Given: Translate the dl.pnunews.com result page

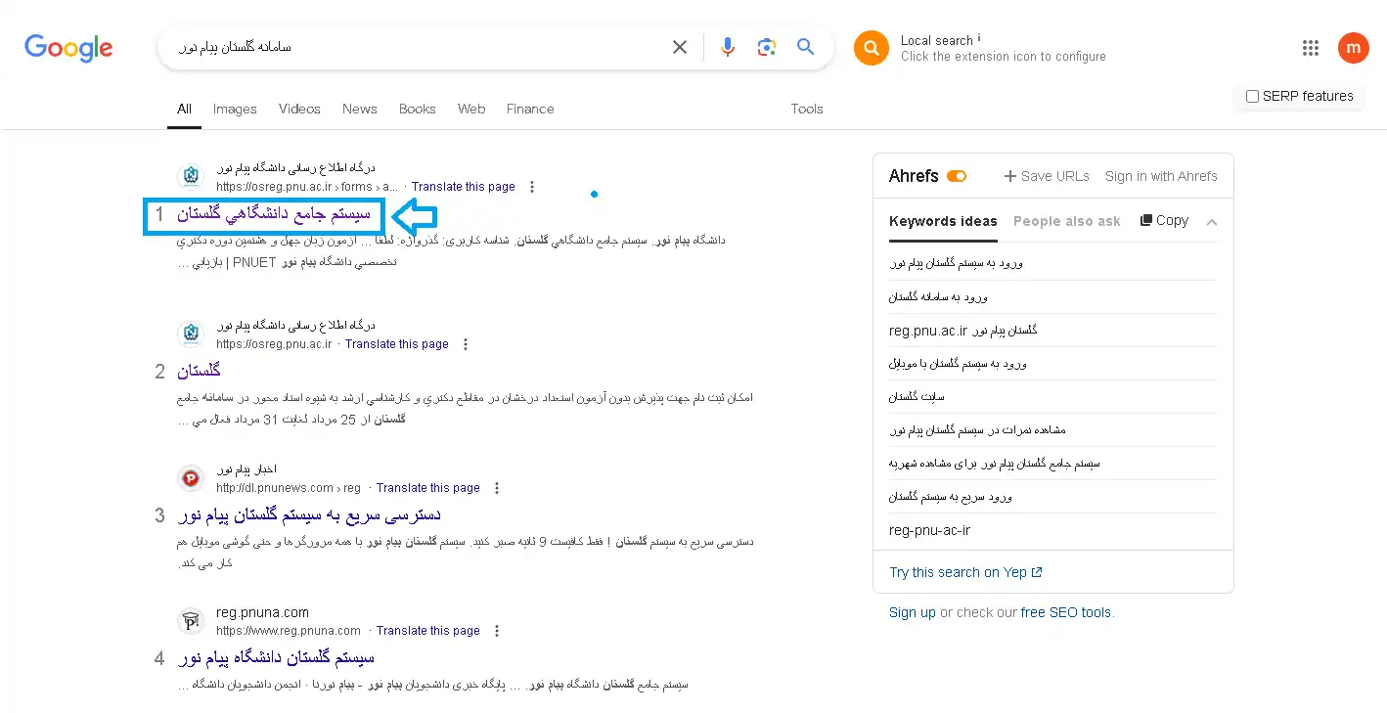Looking at the screenshot, I should [x=428, y=488].
